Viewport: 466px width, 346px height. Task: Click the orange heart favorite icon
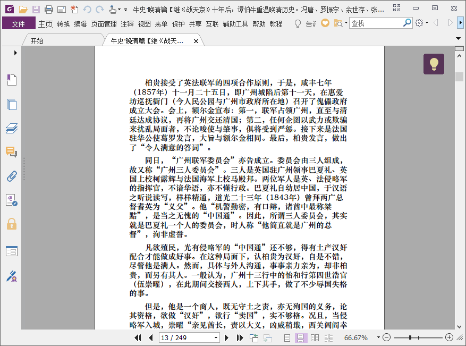click(325, 23)
